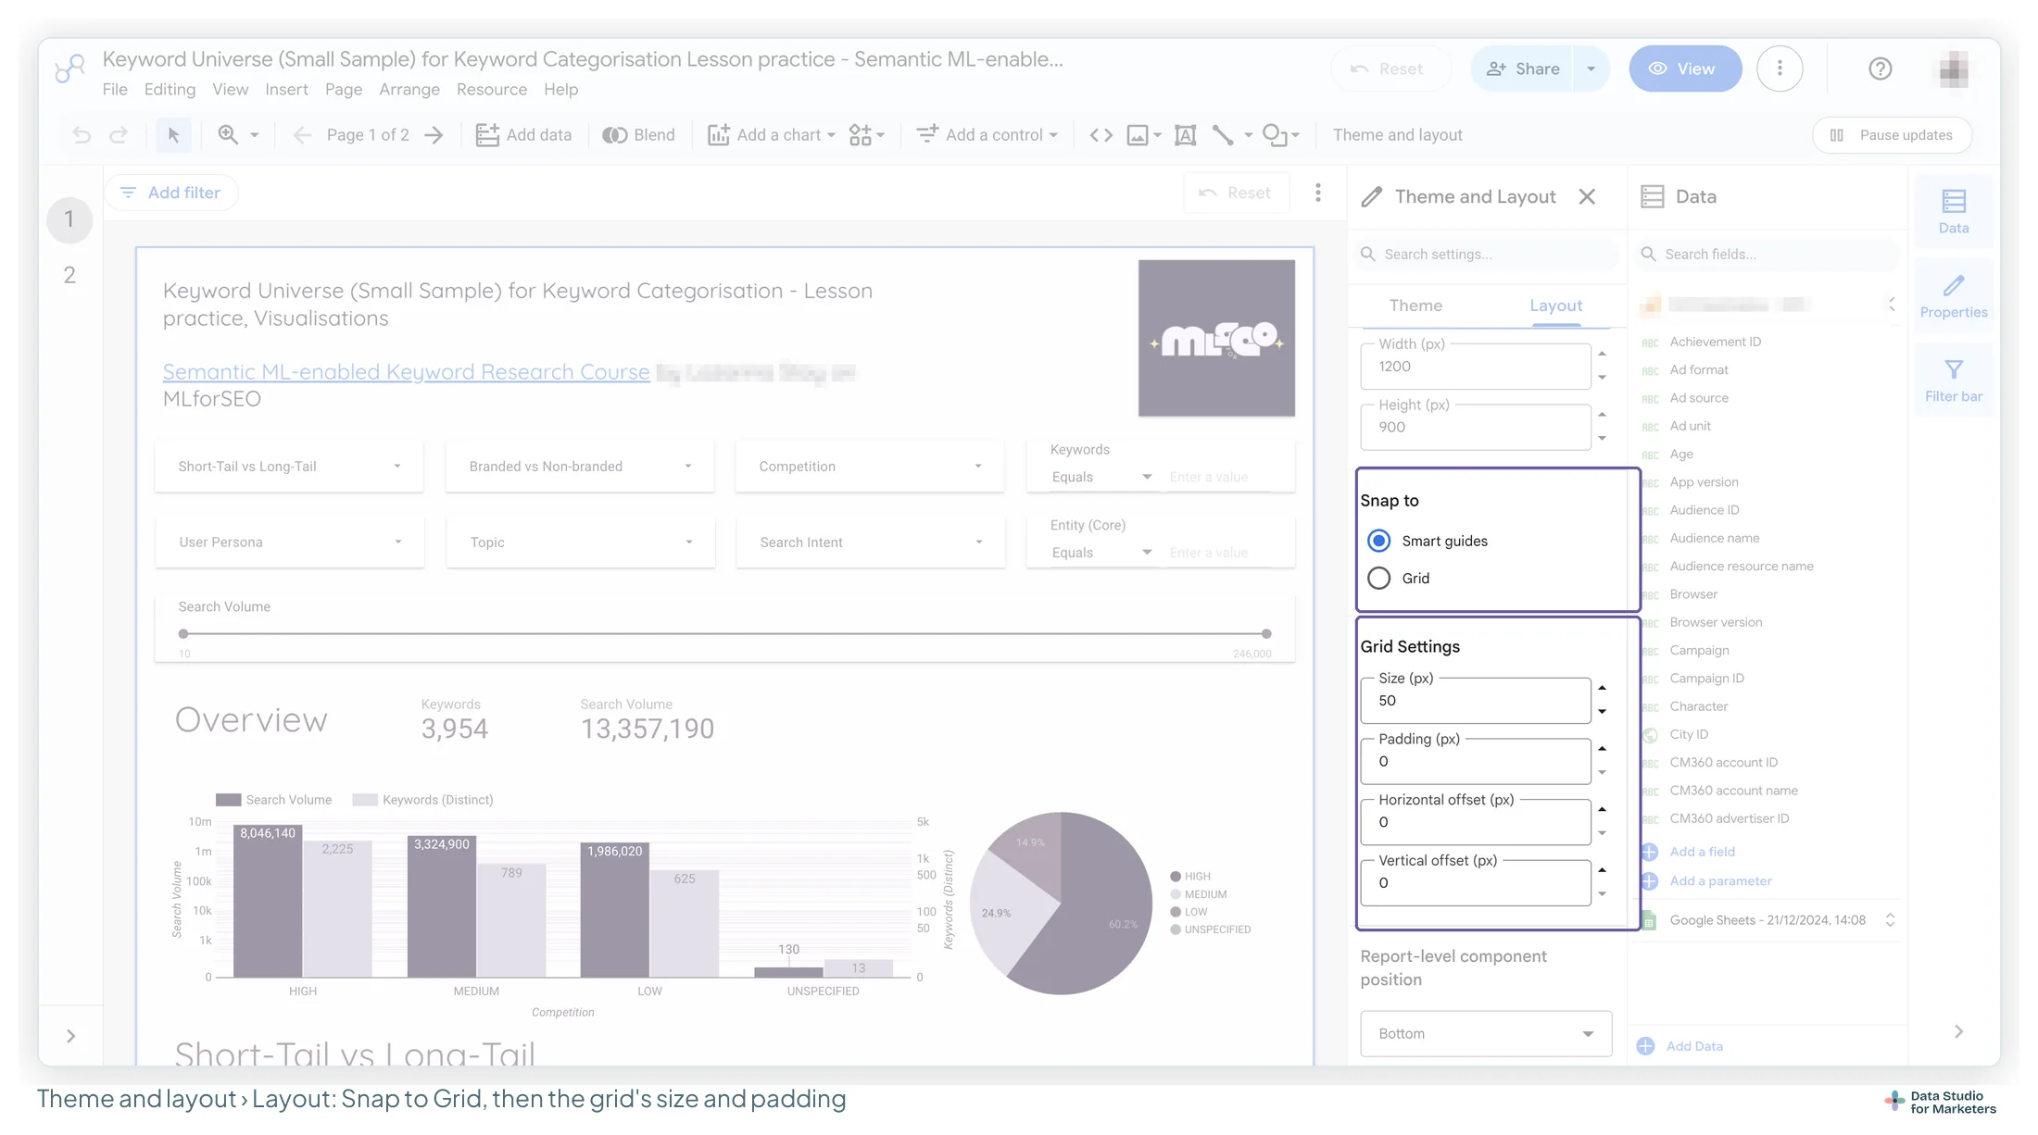2038x1135 pixels.
Task: Open the Short-Tail vs Long-Tail dropdown
Action: point(289,467)
